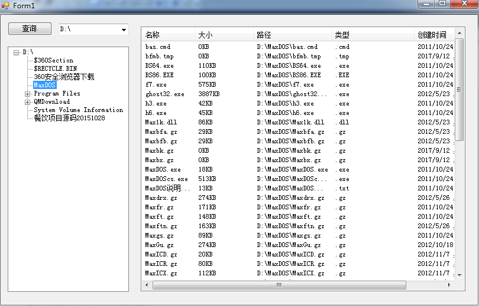Image resolution: width=479 pixels, height=306 pixels.
Task: Select Program Files folder label
Action: click(57, 94)
